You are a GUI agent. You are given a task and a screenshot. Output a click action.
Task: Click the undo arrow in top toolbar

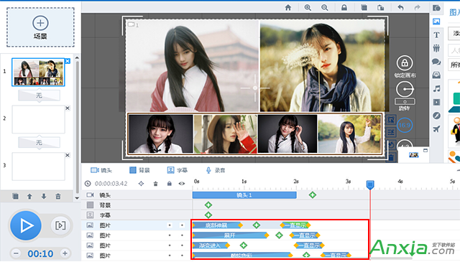[x=400, y=8]
